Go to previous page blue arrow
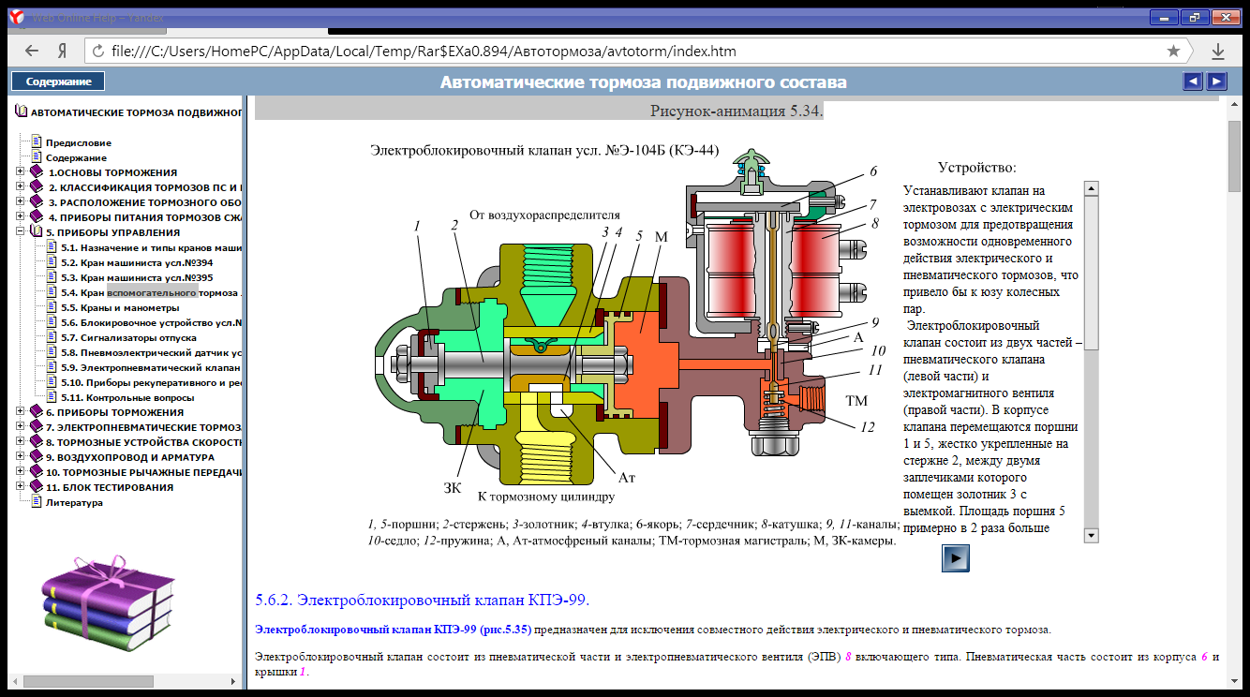1250x697 pixels. click(1193, 82)
